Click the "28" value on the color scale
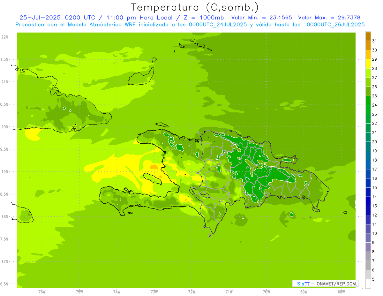The width and height of the screenshot is (383, 296). click(375, 68)
